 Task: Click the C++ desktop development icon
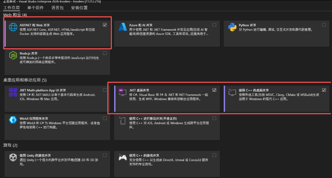click(x=232, y=92)
